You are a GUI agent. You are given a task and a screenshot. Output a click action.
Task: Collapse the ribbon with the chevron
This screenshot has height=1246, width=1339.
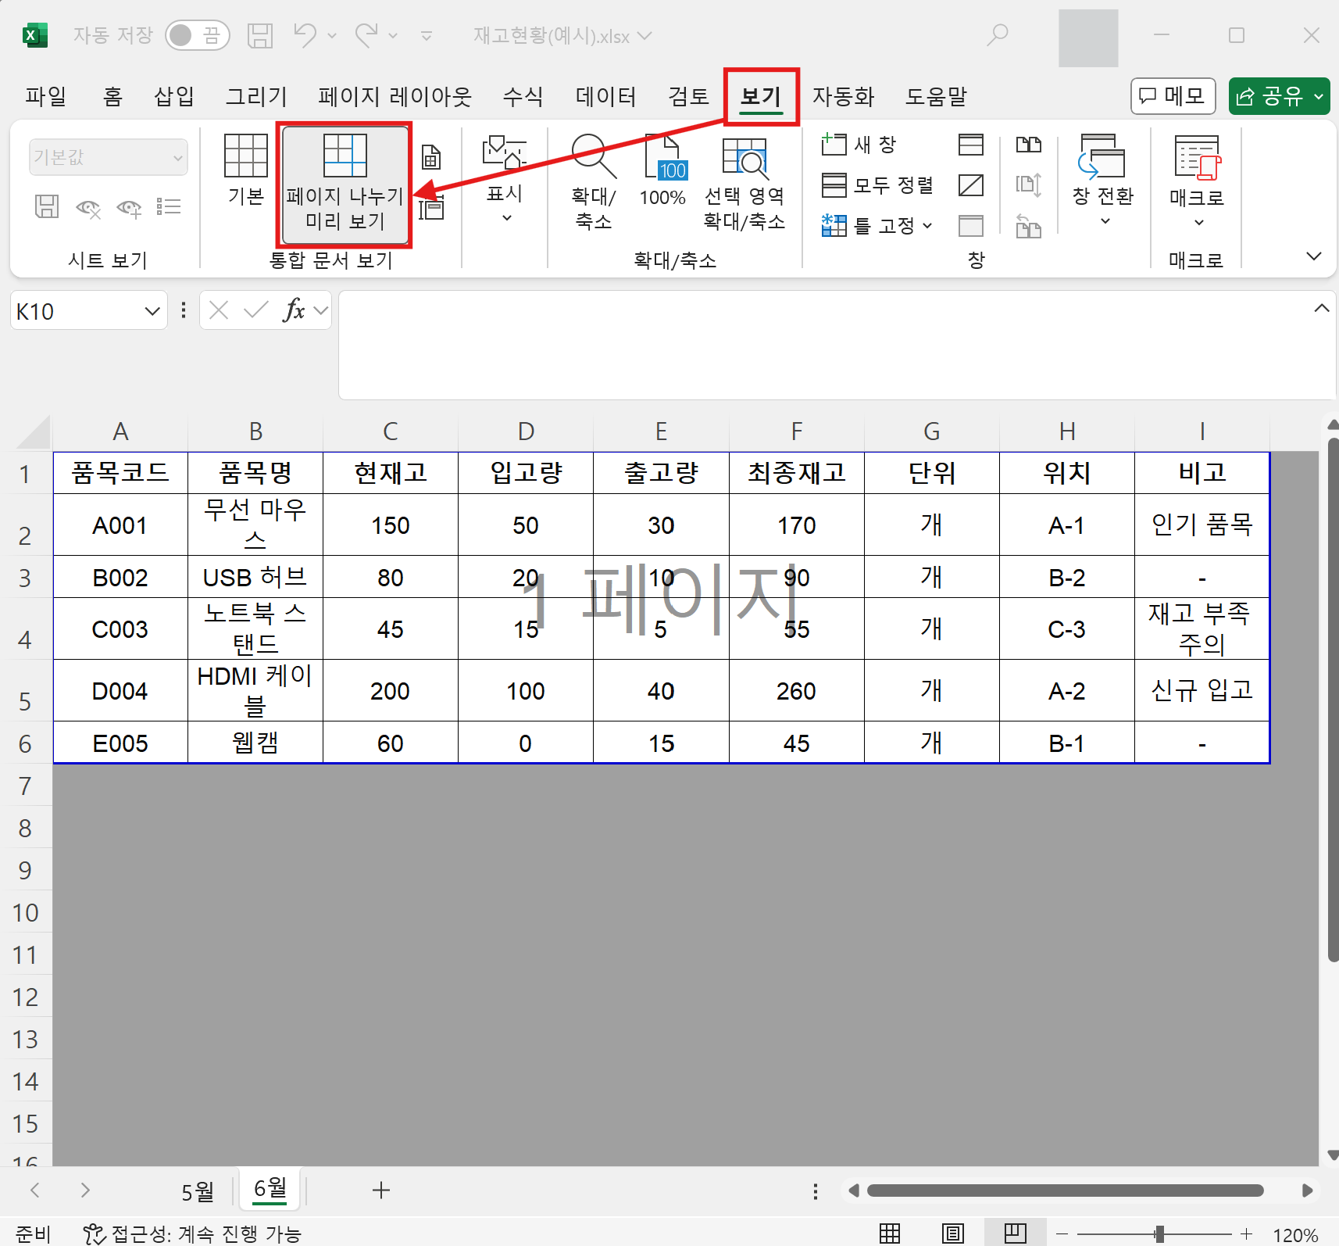click(x=1315, y=256)
